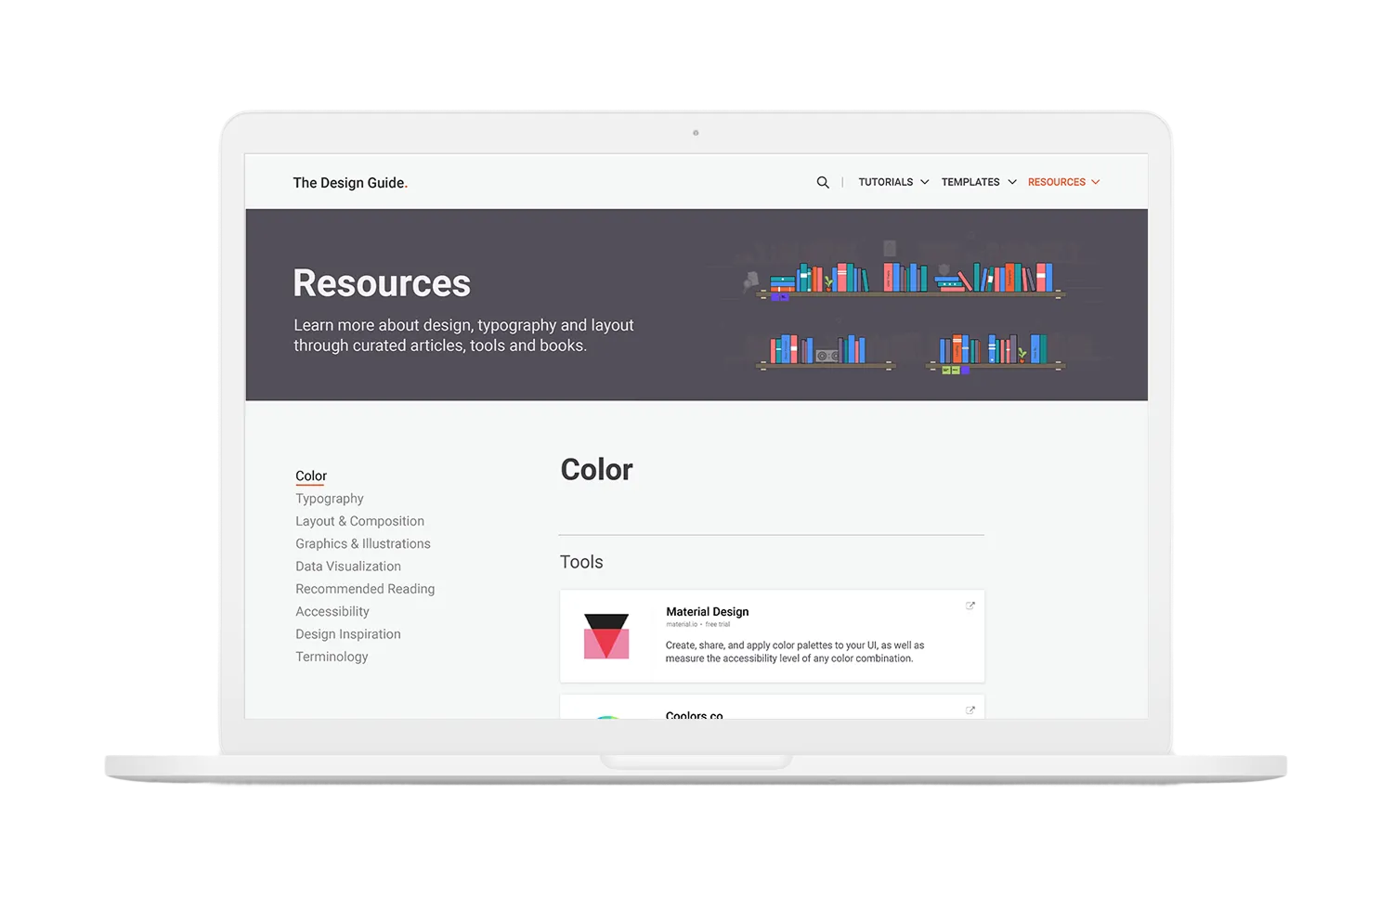Open Coolors.co via its external link icon
The height and width of the screenshot is (899, 1393).
click(970, 710)
